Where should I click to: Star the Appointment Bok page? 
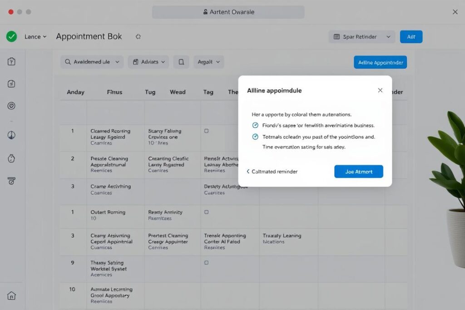[138, 37]
